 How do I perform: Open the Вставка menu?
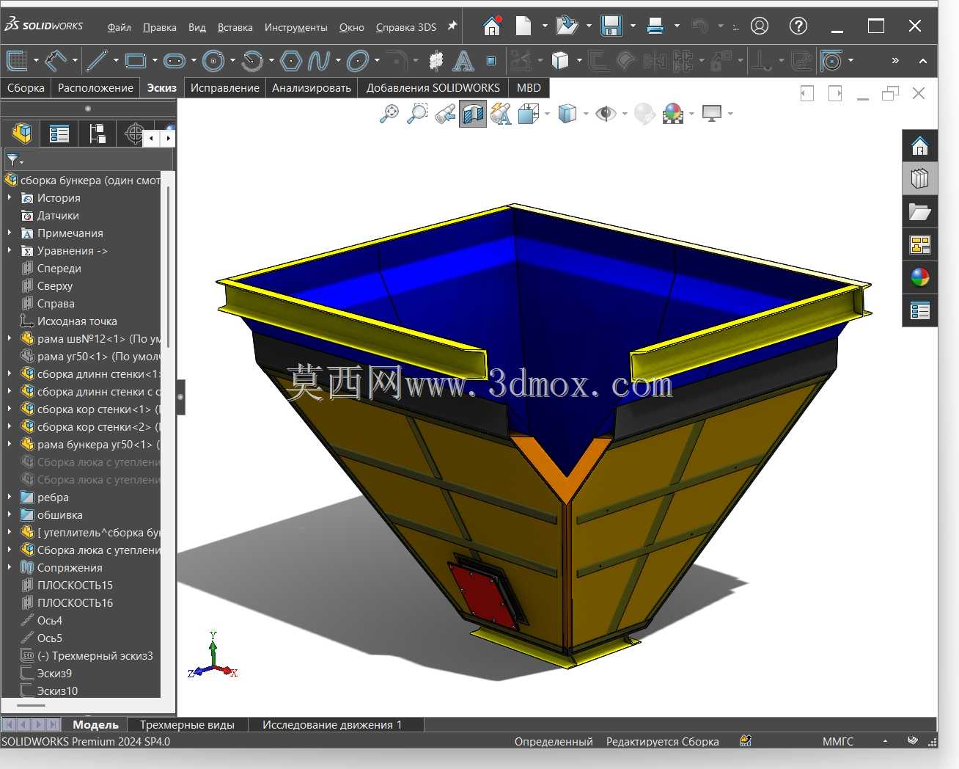click(x=235, y=27)
